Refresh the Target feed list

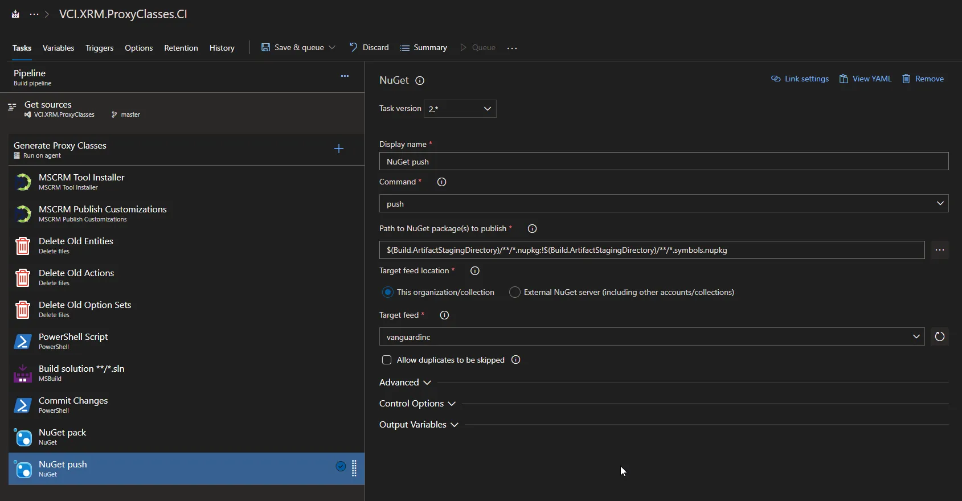coord(940,337)
